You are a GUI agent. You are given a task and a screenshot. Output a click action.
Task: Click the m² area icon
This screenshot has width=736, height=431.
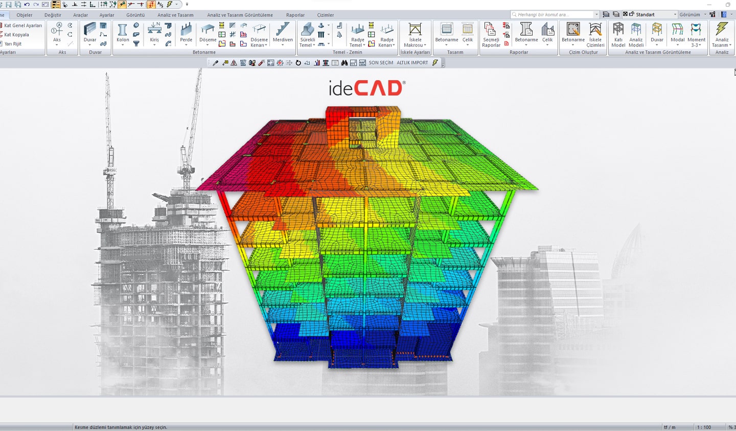coord(353,63)
